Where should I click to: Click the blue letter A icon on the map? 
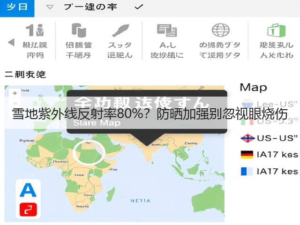pos(28,190)
